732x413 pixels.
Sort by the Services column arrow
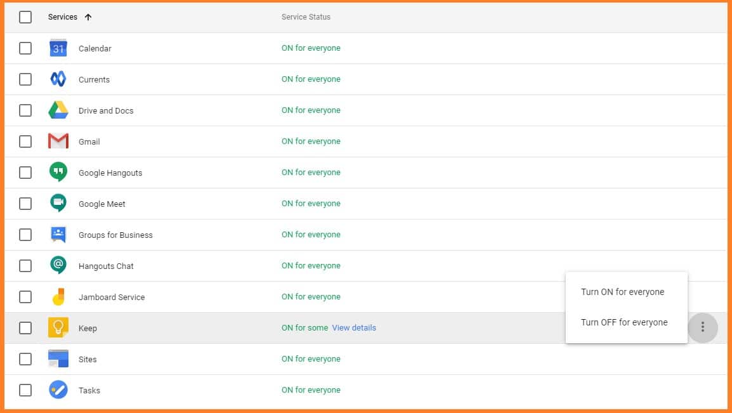[88, 17]
